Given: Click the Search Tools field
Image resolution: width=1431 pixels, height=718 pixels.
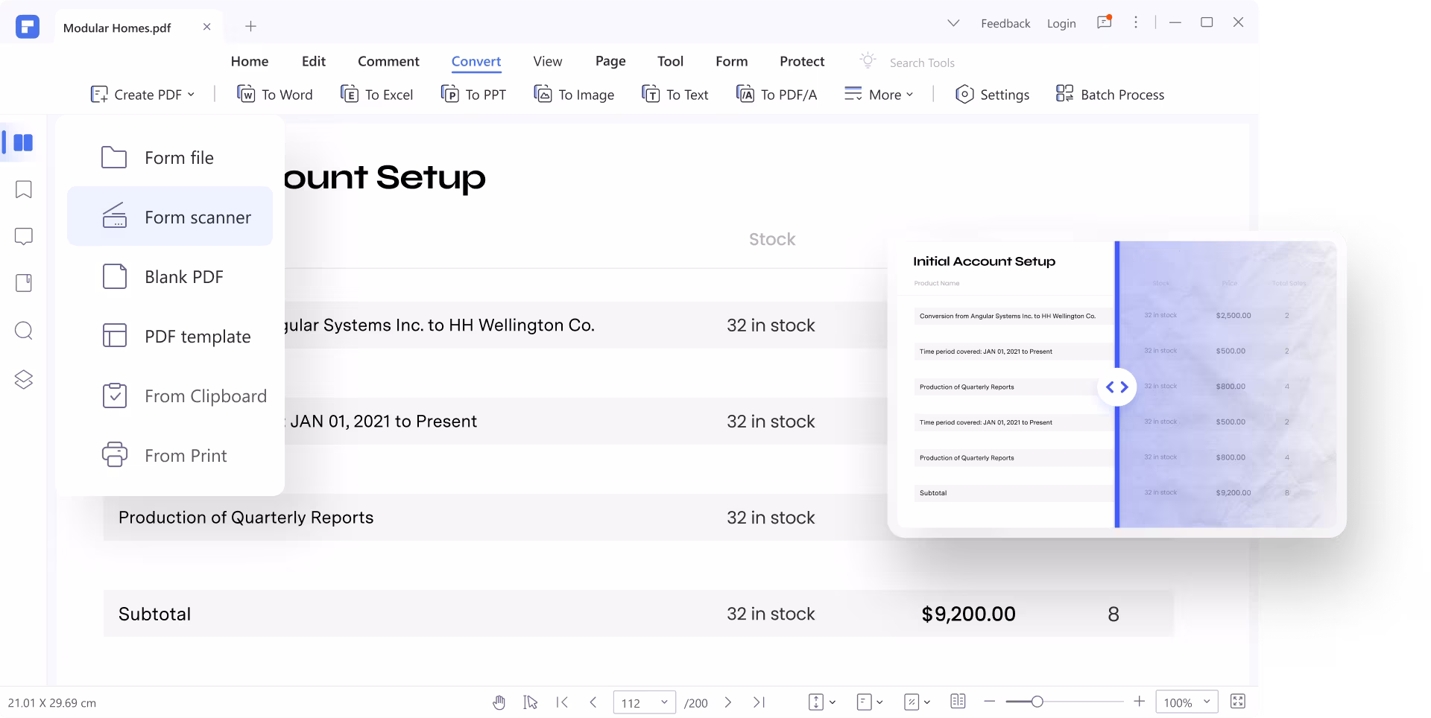Looking at the screenshot, I should point(922,63).
